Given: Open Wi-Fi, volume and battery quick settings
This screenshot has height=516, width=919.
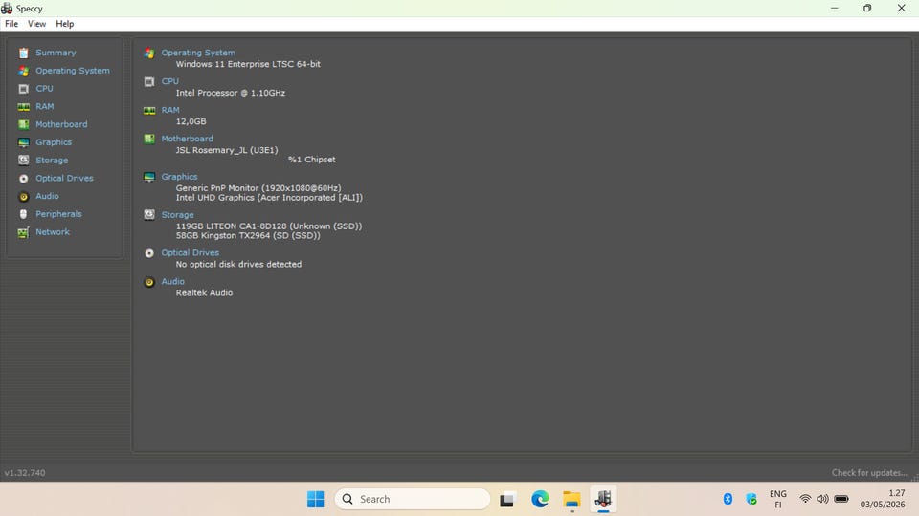Looking at the screenshot, I should pyautogui.click(x=824, y=499).
